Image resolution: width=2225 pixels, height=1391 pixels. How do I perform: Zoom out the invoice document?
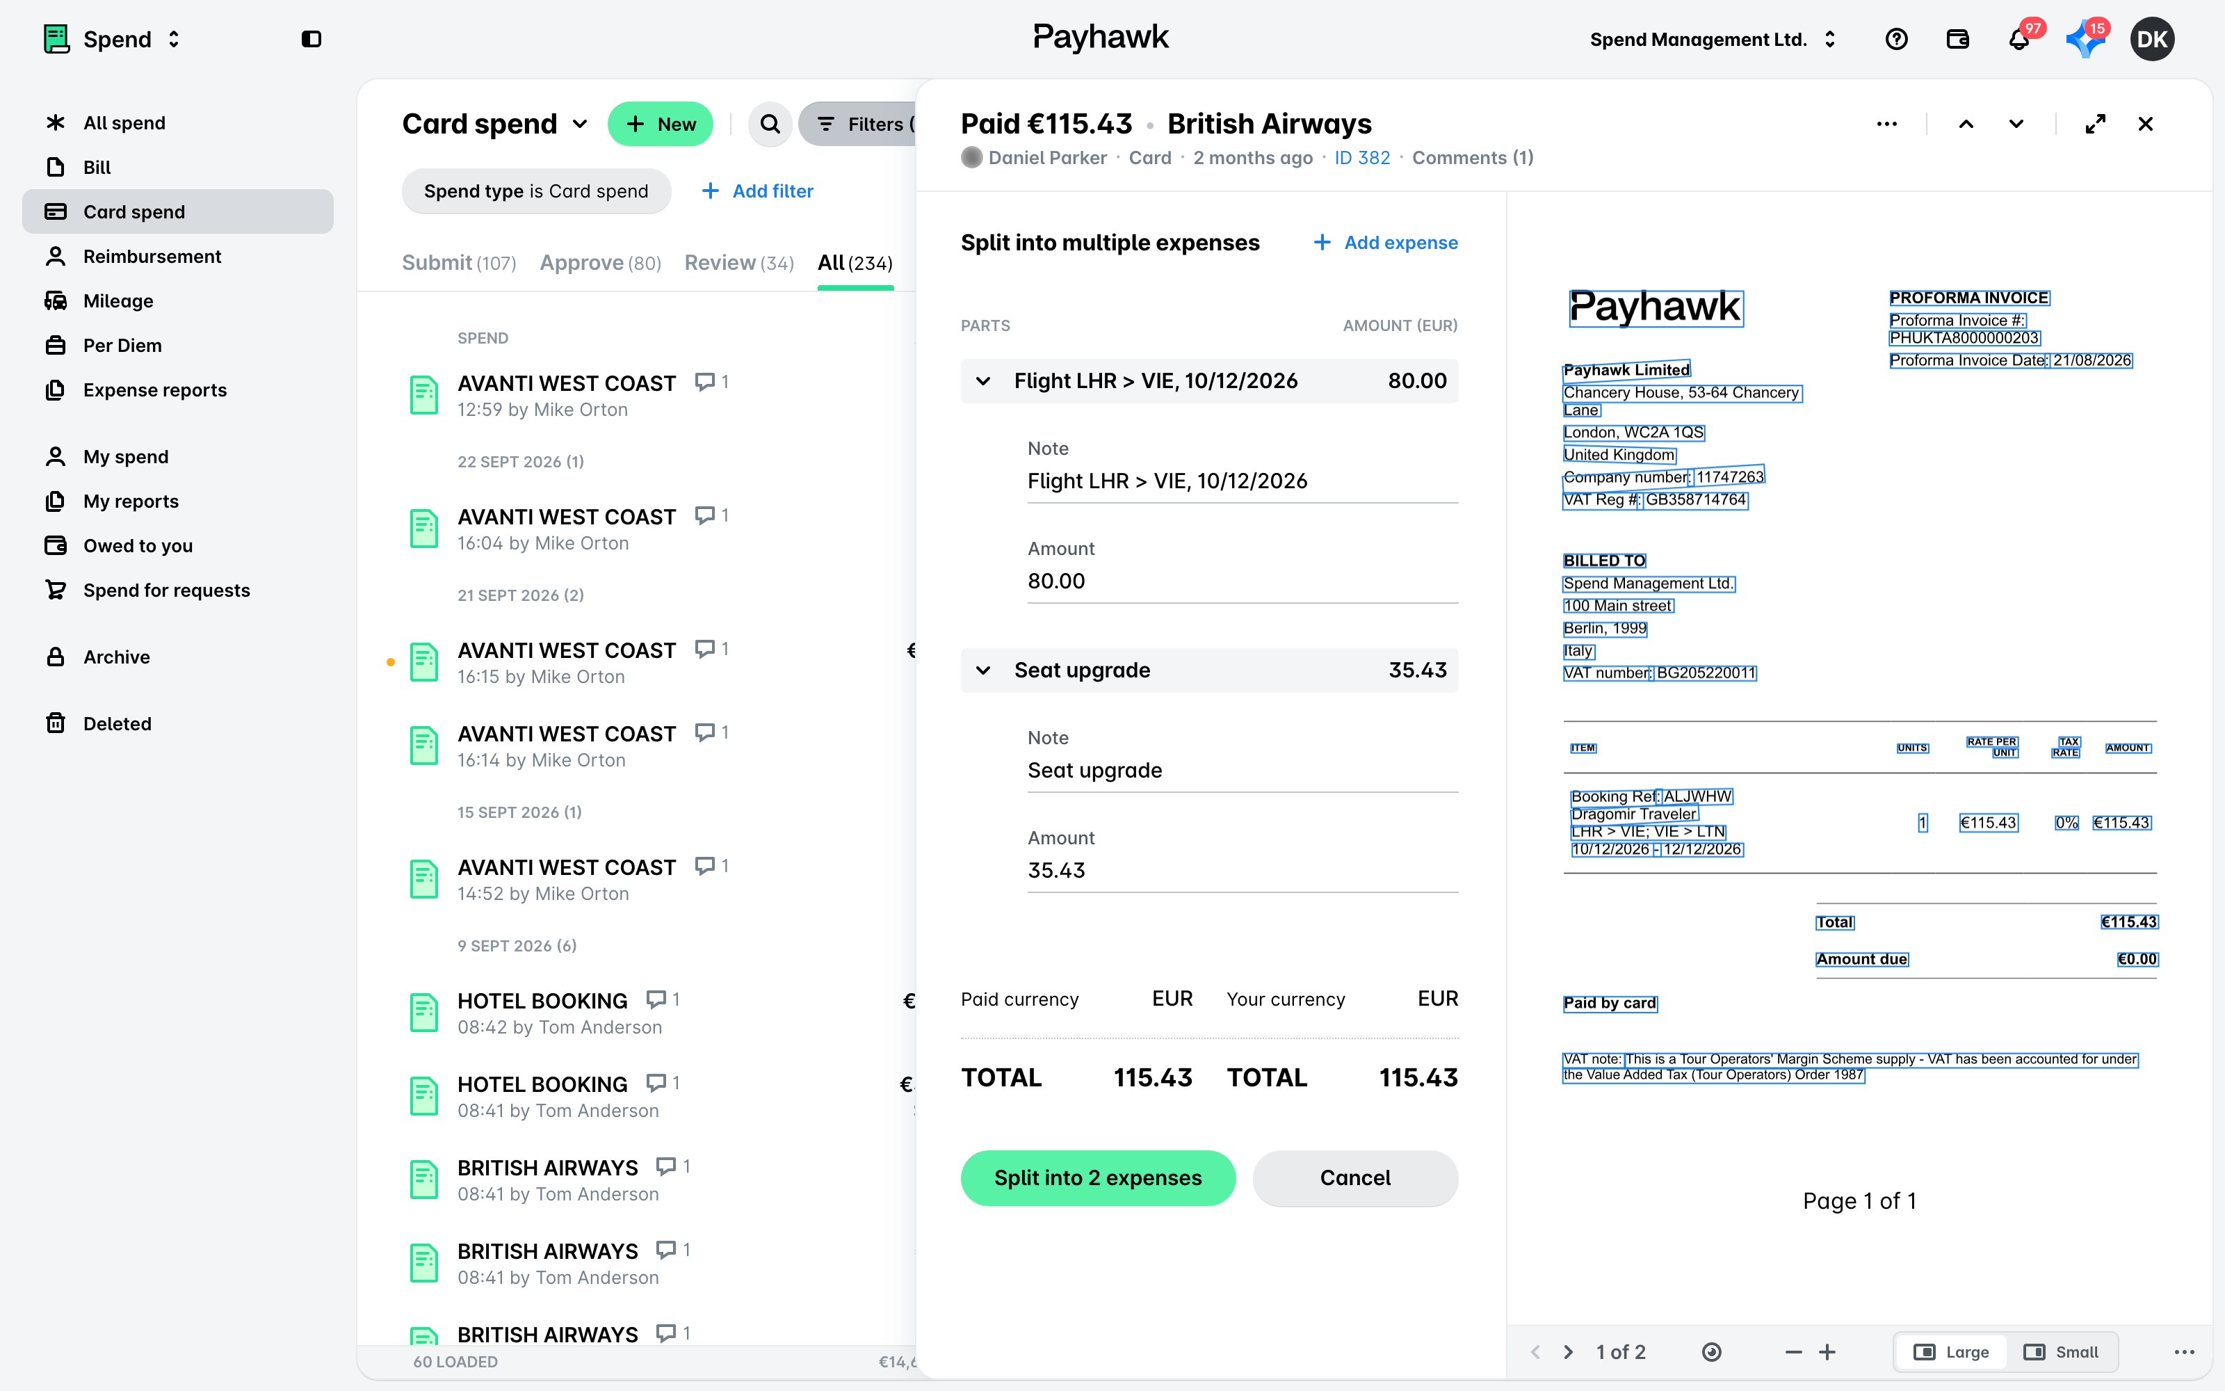click(x=1793, y=1351)
